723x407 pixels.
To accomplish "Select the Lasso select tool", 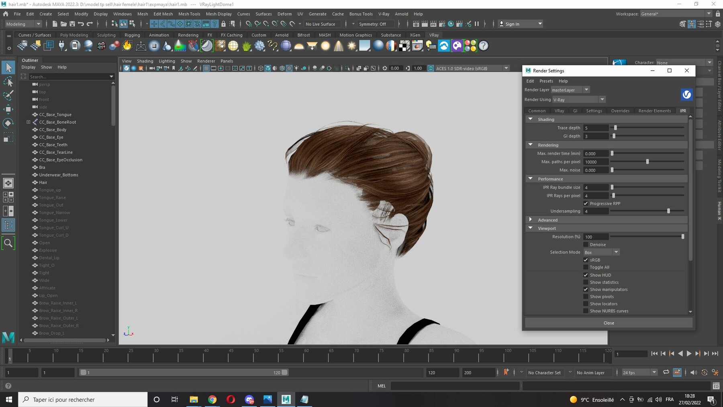I will pos(8,82).
